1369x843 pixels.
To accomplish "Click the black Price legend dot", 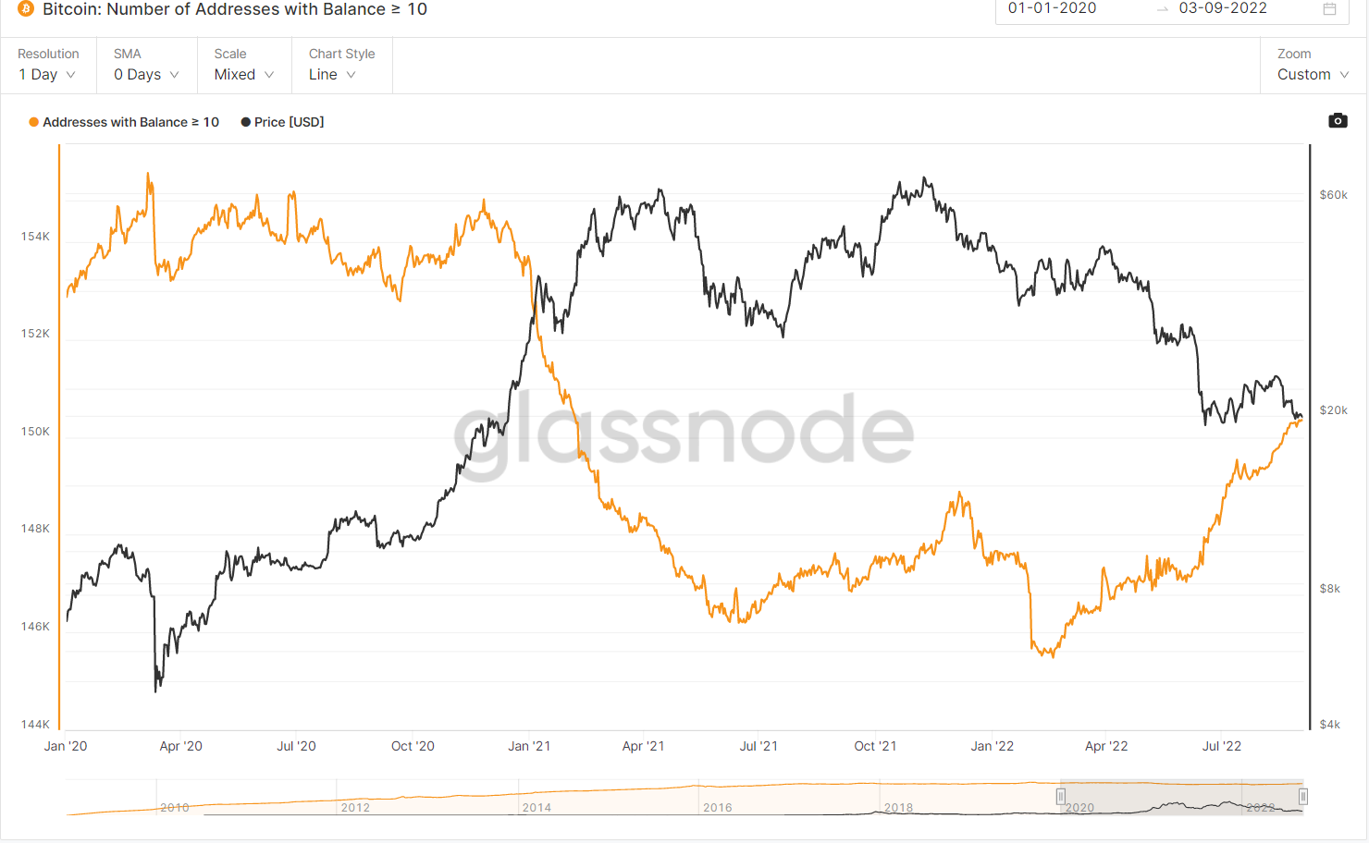I will [246, 122].
